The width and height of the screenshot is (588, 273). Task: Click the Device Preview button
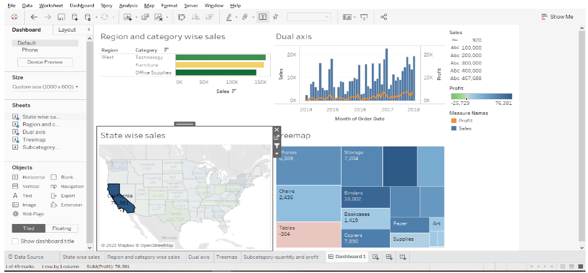[x=45, y=62]
